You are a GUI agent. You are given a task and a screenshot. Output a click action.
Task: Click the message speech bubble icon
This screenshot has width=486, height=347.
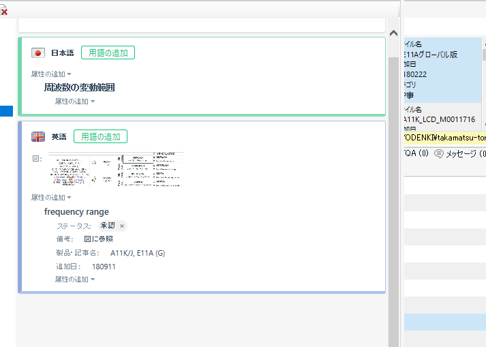(438, 153)
